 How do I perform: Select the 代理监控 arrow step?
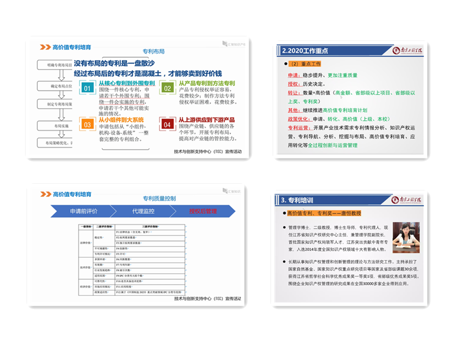point(143,211)
